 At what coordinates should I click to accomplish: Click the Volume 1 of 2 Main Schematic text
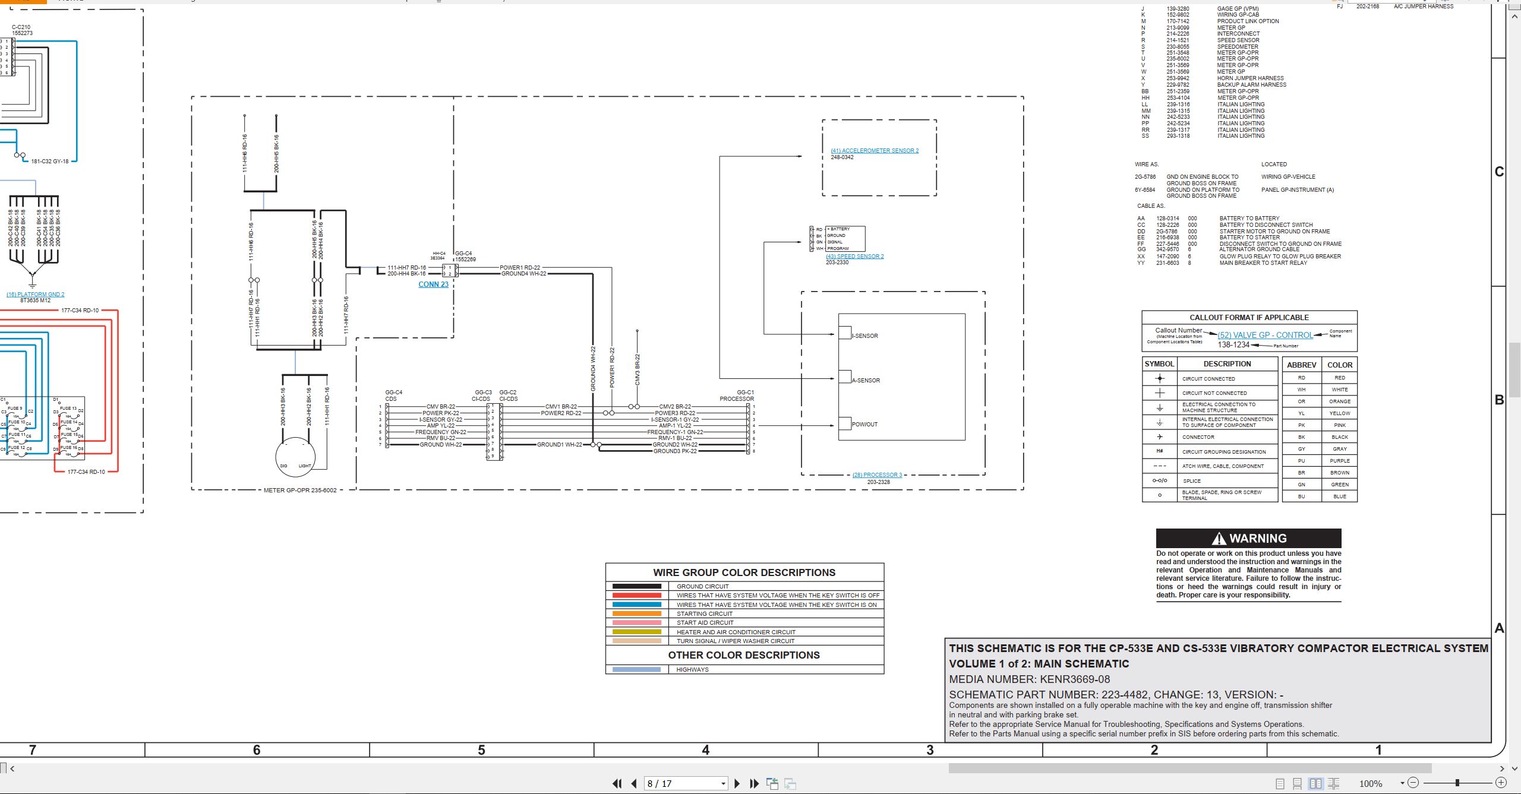pyautogui.click(x=1039, y=663)
